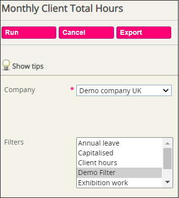Click the Company dropdown chevron arrow
This screenshot has width=179, height=198.
point(166,90)
